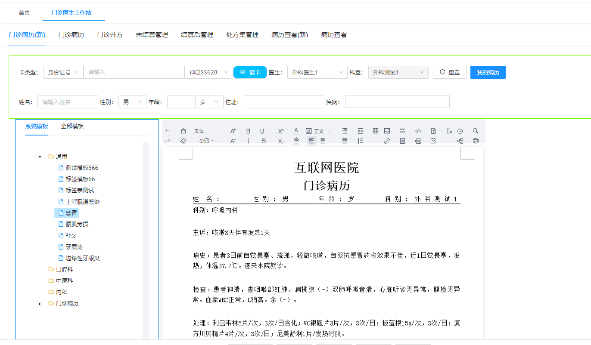Click the 重置 reset button
This screenshot has height=345, width=591.
(449, 72)
